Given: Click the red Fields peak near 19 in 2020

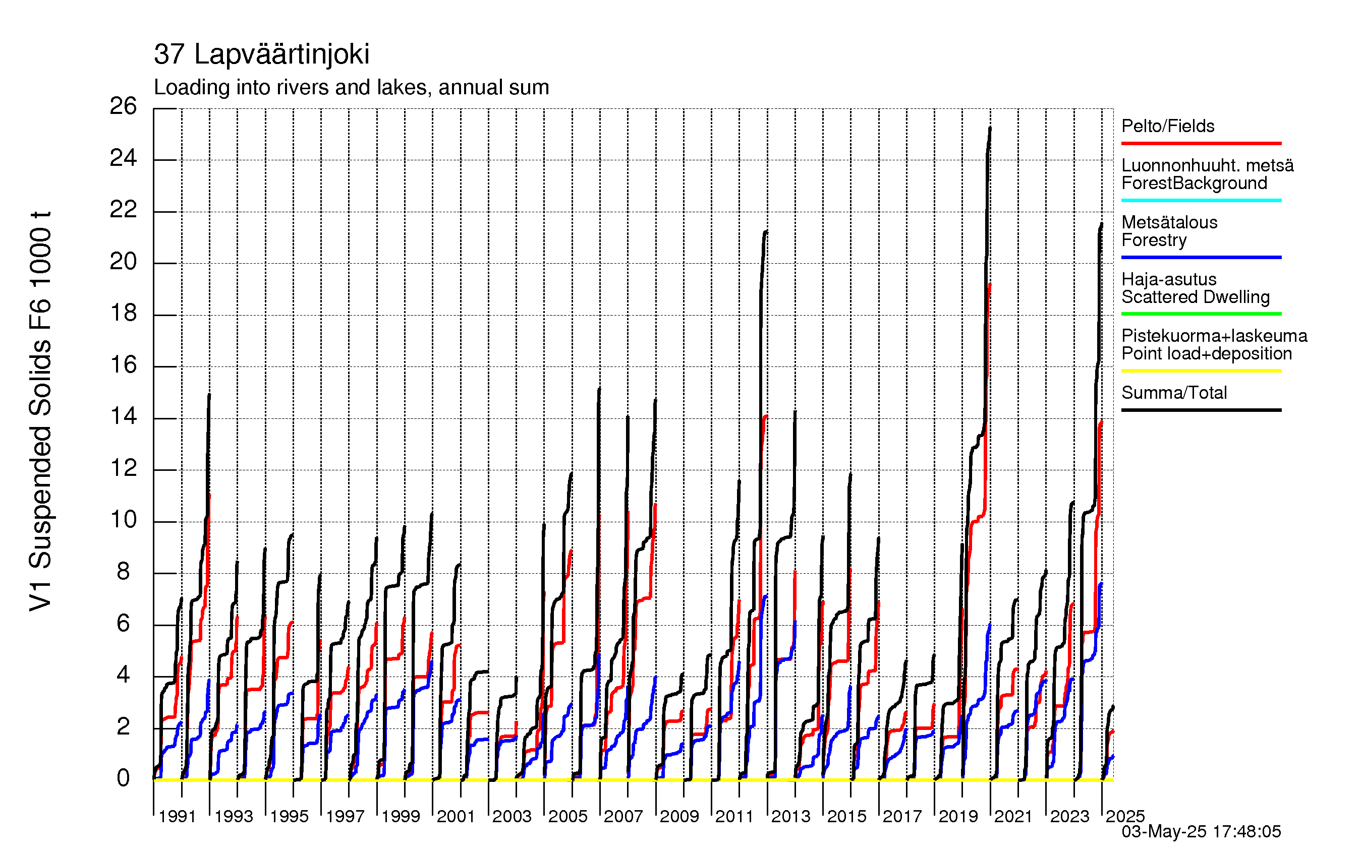Looking at the screenshot, I should [x=990, y=286].
